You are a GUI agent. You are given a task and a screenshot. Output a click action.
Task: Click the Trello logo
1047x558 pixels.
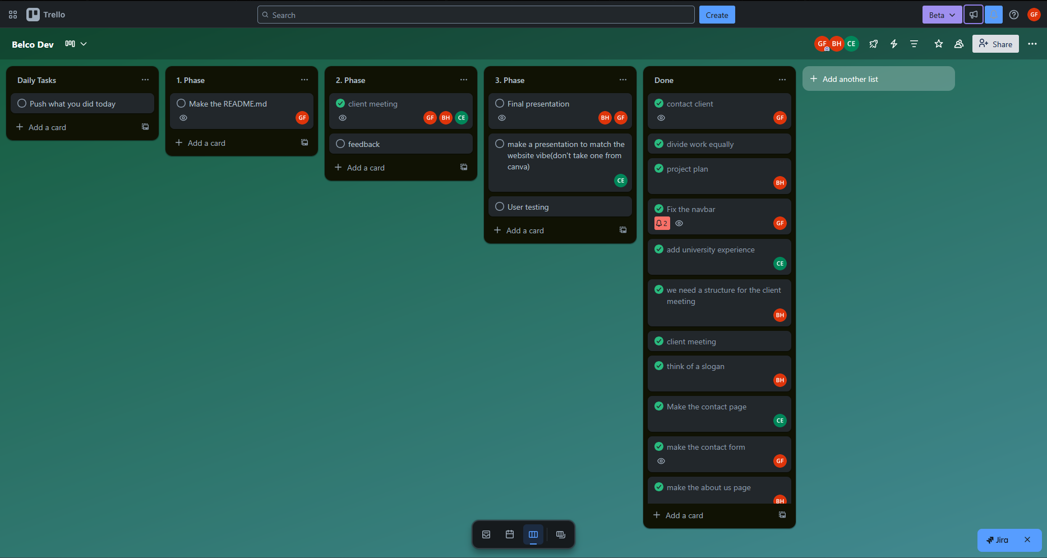point(45,15)
